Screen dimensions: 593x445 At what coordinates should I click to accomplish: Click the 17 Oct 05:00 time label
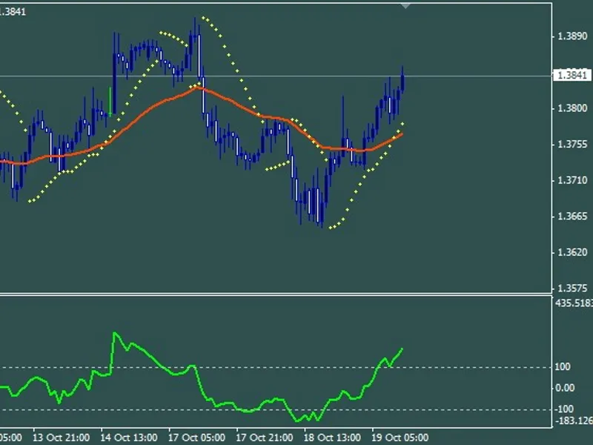click(196, 438)
